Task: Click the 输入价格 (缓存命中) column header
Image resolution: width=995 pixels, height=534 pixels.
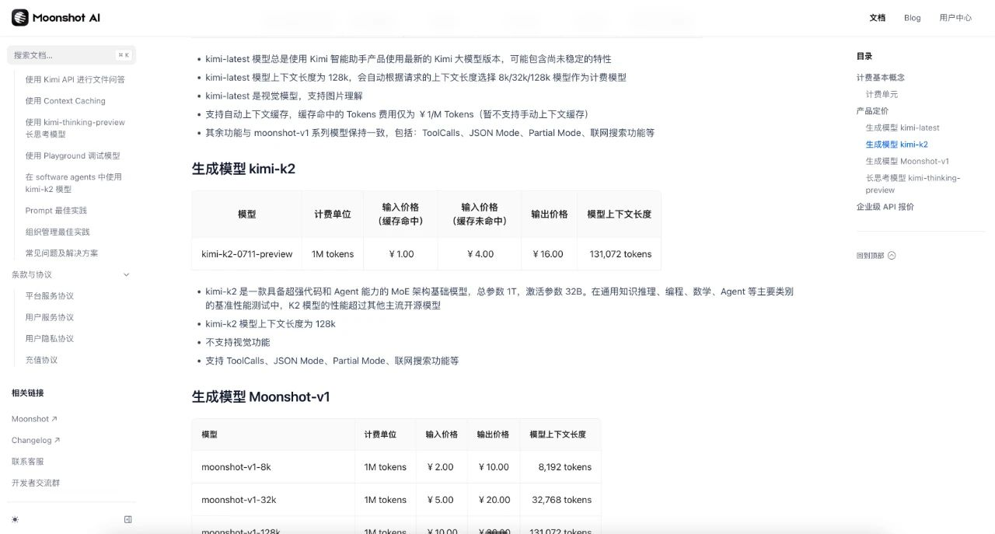Action: point(400,214)
